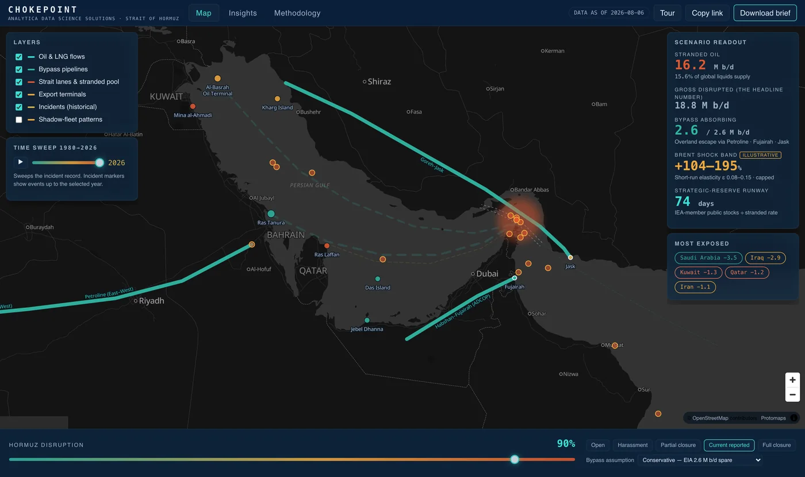Click the incident marker near Muscat

[615, 346]
